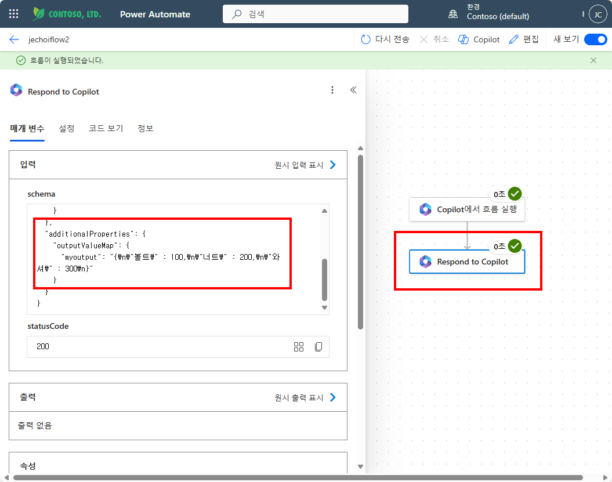Expand 원시 출력 표시 raw outputs

[305, 398]
